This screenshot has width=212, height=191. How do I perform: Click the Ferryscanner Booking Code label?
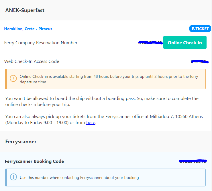(x=34, y=161)
